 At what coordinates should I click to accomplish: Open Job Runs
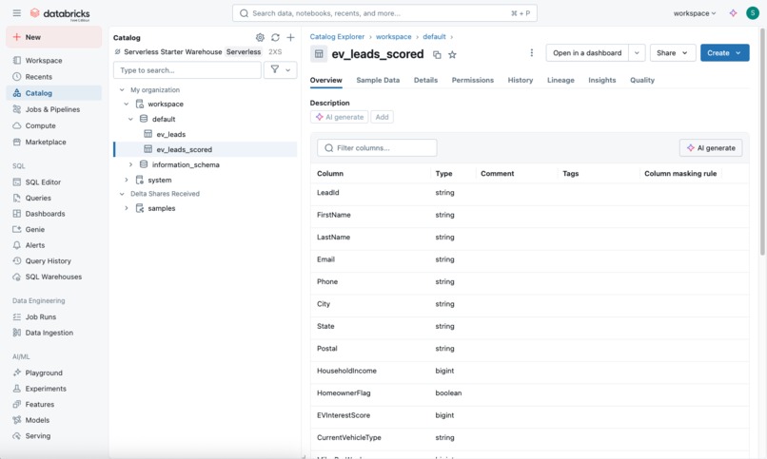54,316
